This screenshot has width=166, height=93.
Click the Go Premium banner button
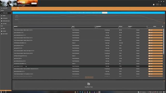pyautogui.click(x=34, y=3)
